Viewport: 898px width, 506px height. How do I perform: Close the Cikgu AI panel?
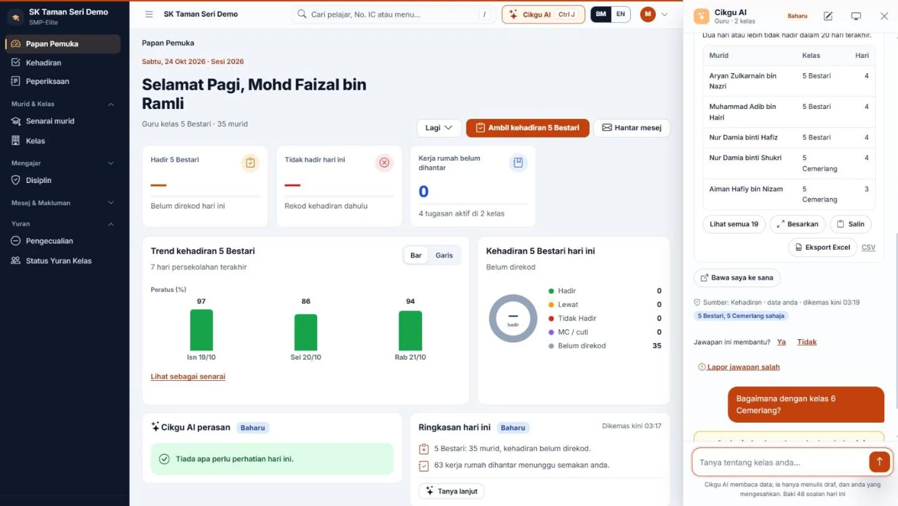(884, 16)
